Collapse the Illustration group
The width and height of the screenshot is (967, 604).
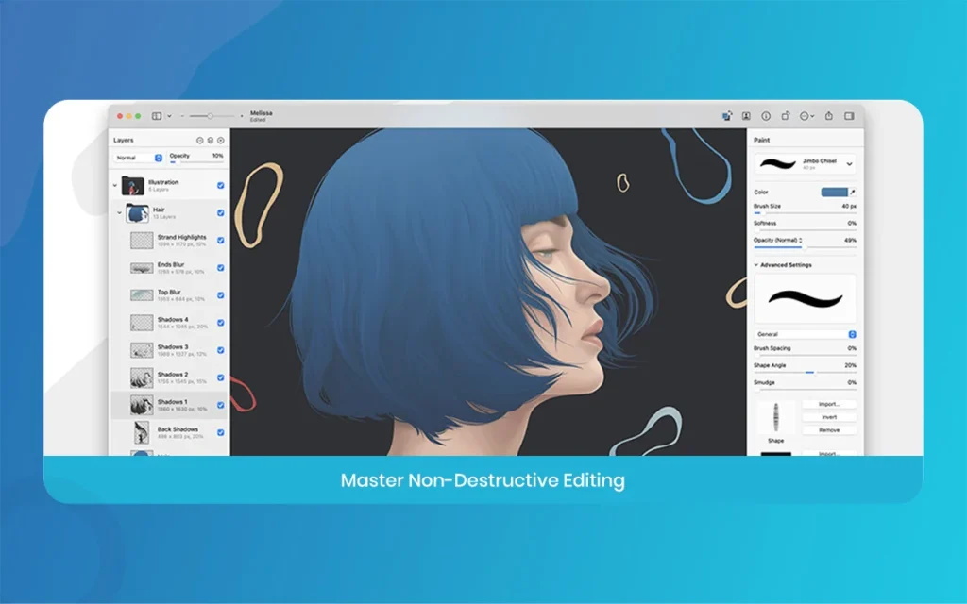[x=114, y=185]
